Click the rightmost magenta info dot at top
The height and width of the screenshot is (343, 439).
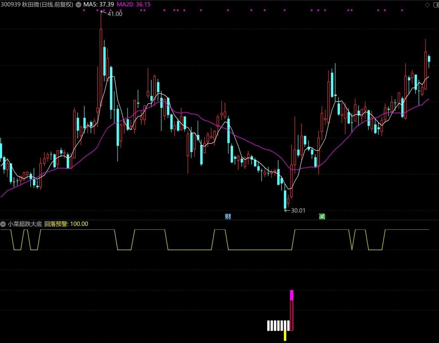click(x=402, y=10)
